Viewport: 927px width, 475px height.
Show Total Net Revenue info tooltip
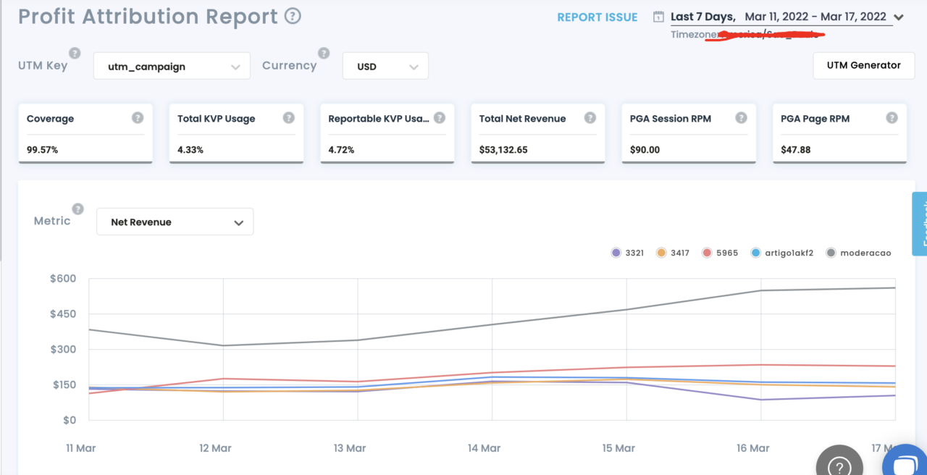(x=590, y=118)
